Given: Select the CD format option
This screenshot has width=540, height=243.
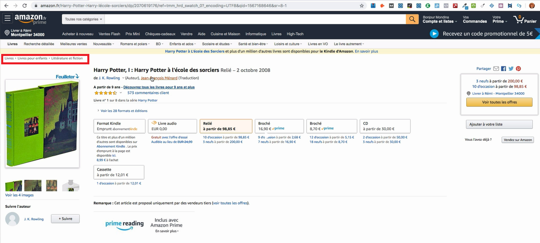Looking at the screenshot, I should click(x=385, y=126).
